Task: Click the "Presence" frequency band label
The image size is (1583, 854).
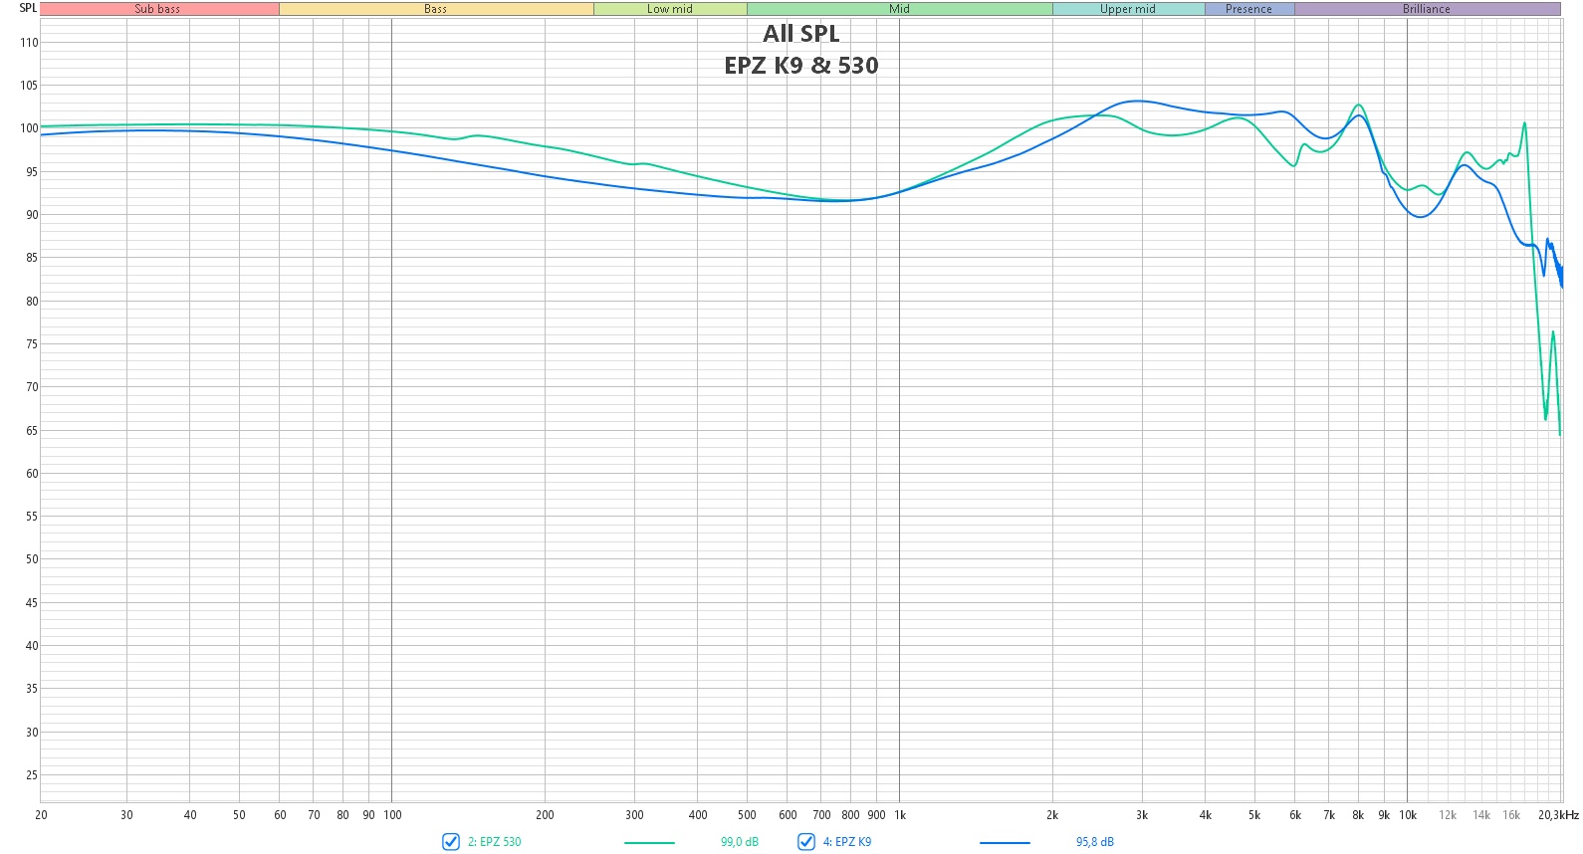Action: tap(1249, 9)
